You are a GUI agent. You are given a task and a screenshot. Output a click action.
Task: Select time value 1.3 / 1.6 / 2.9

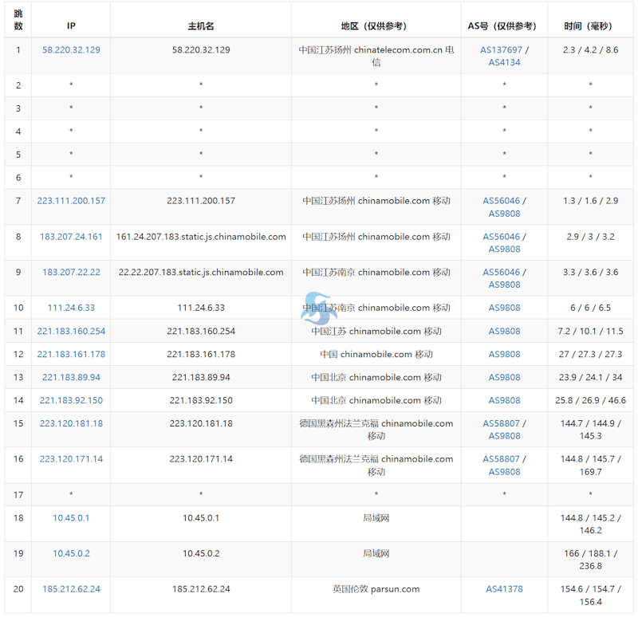pyautogui.click(x=590, y=201)
